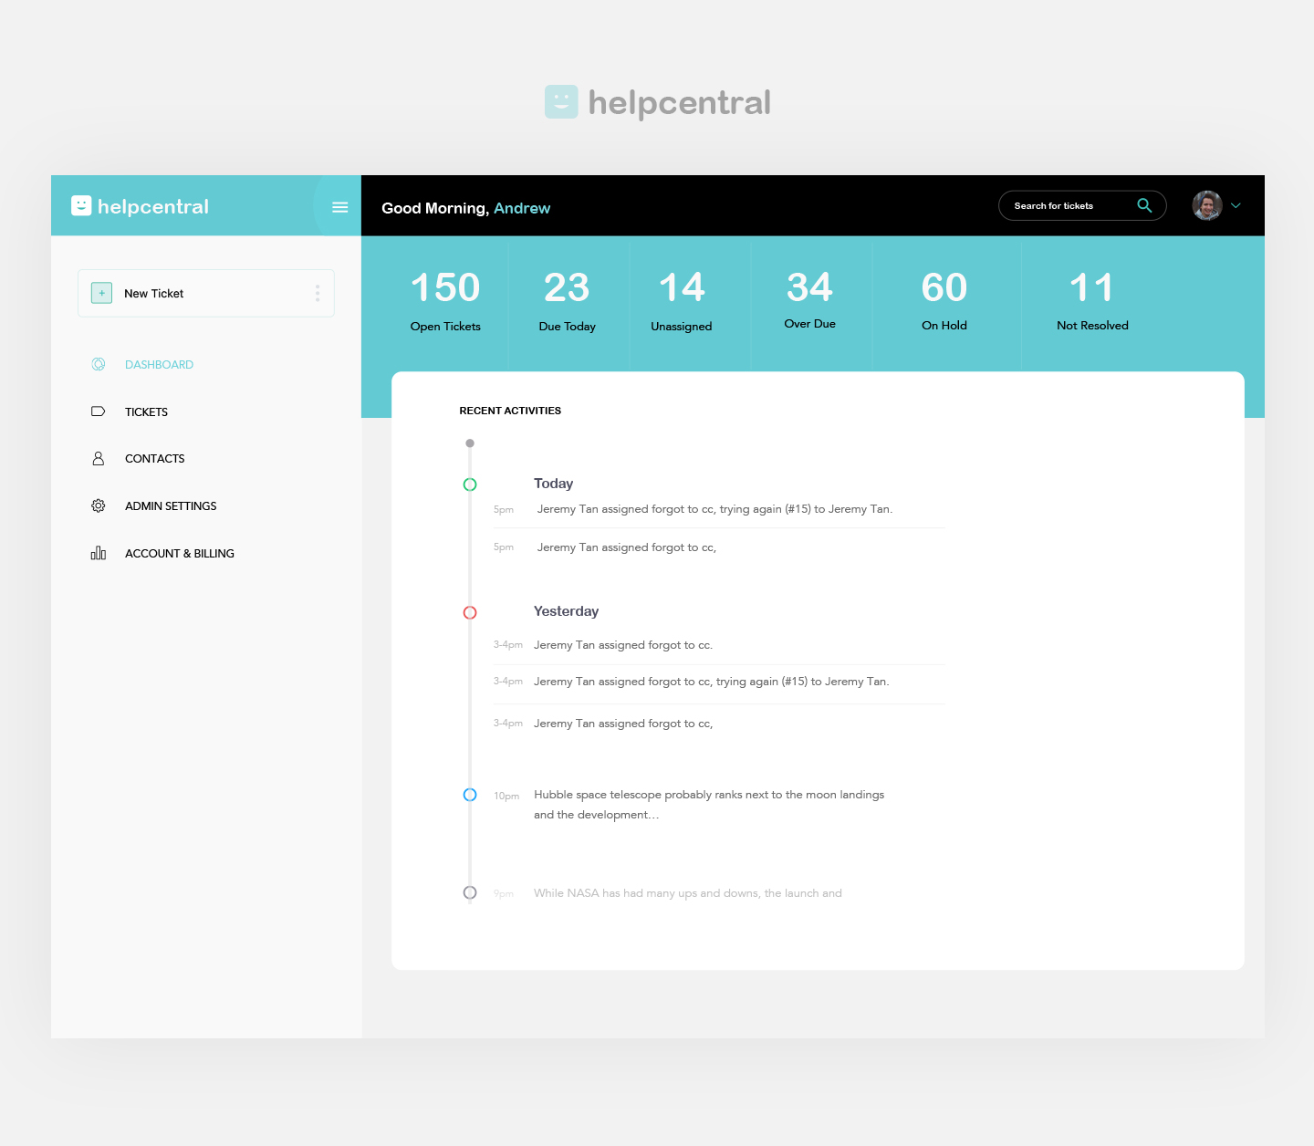The height and width of the screenshot is (1146, 1314).
Task: Go to the Dashboard menu item
Action: tap(159, 364)
